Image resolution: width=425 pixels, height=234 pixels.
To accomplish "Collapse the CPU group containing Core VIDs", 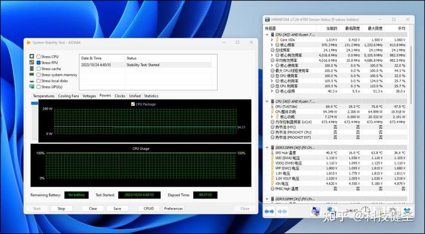I will 267,35.
